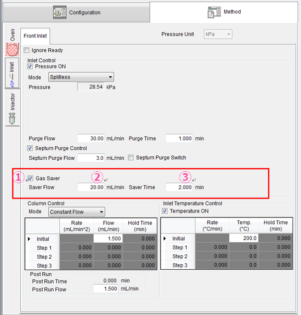Image resolution: width=301 pixels, height=315 pixels.
Task: Uncheck Septum Purge Control
Action: (30, 148)
